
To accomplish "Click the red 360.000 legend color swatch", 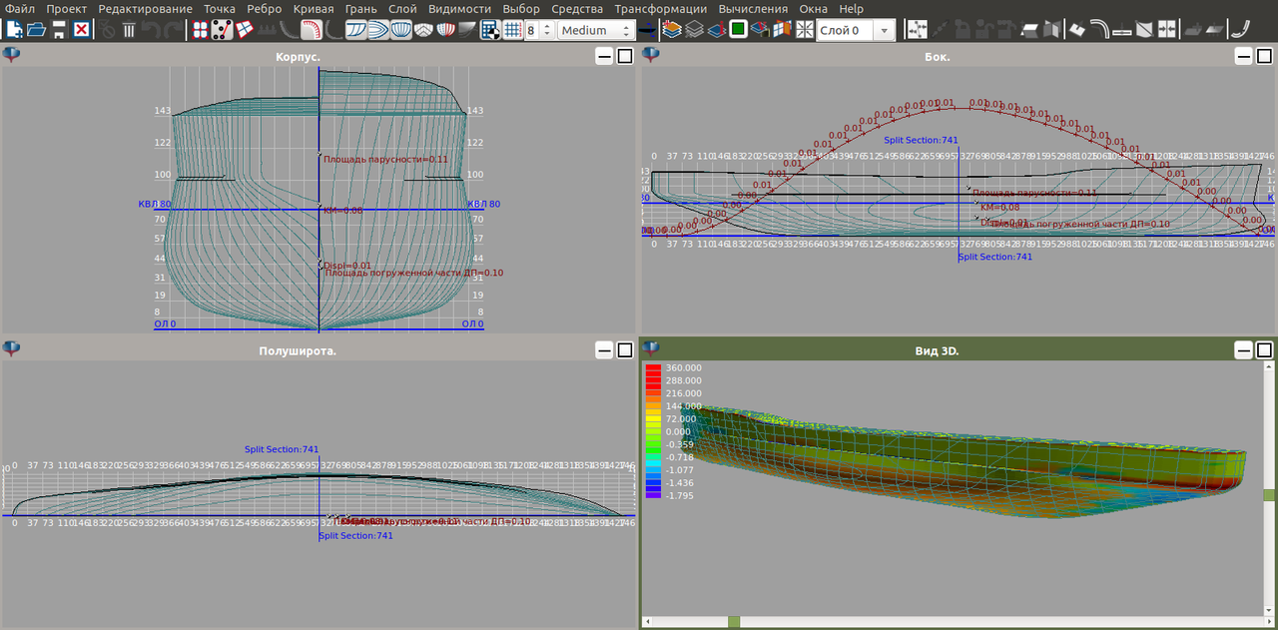I will [653, 367].
